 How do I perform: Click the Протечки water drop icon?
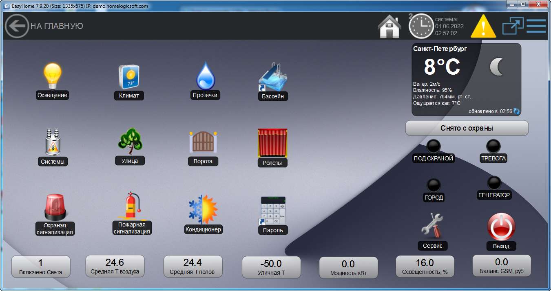pyautogui.click(x=205, y=76)
